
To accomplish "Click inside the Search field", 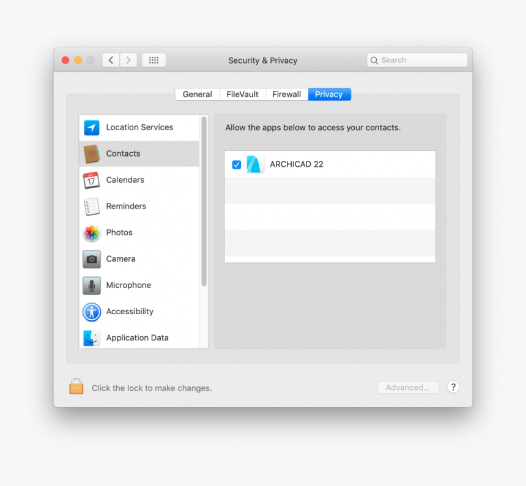I will (x=417, y=60).
